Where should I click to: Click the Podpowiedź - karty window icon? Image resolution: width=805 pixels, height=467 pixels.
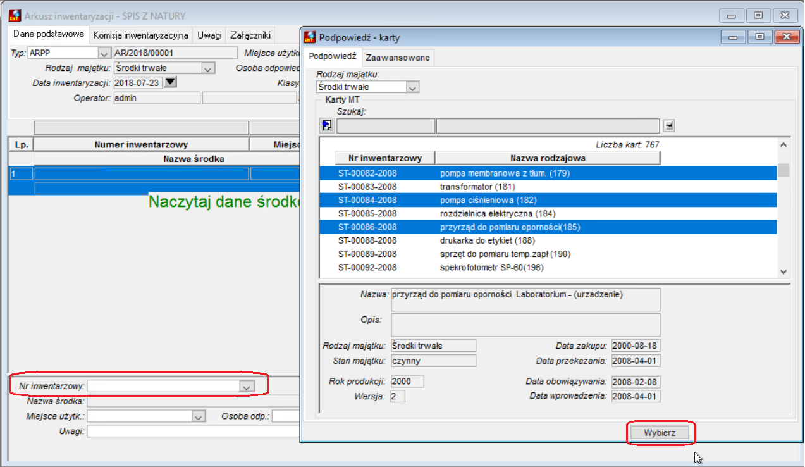[x=310, y=37]
